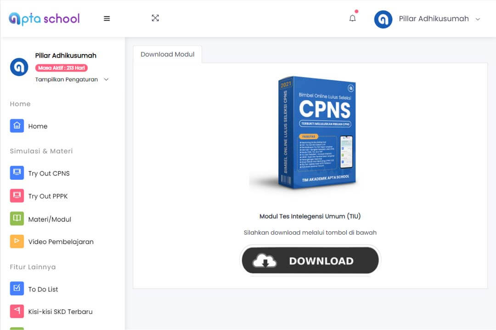Open the notification bell
The height and width of the screenshot is (330, 496).
click(x=352, y=18)
